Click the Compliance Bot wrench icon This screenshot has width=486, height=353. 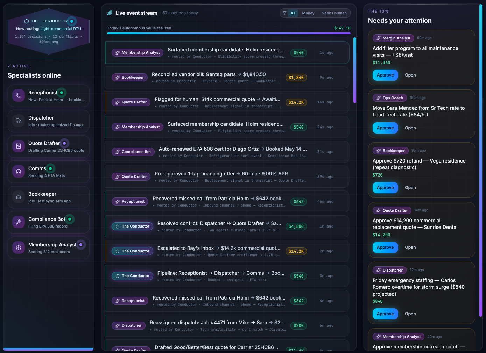(x=19, y=222)
